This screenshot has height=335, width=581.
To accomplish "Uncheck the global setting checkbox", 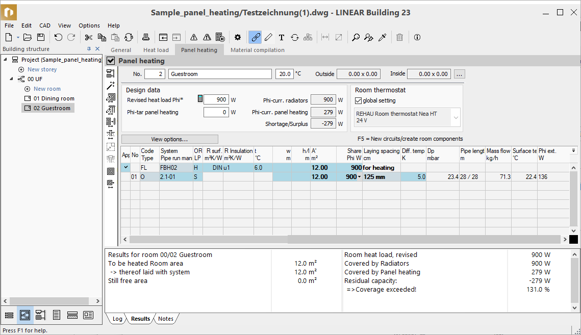I will [358, 100].
